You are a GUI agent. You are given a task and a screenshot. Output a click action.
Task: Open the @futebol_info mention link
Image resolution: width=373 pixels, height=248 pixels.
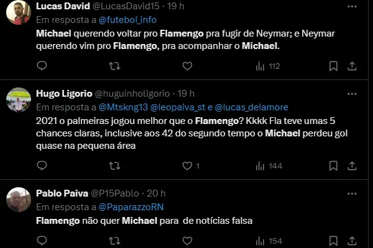point(127,20)
